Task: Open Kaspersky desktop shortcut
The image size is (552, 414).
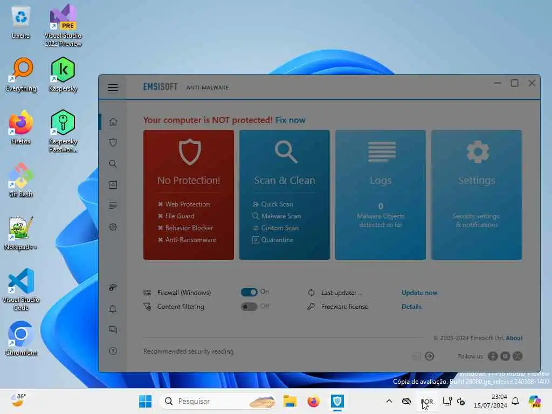Action: tap(63, 74)
